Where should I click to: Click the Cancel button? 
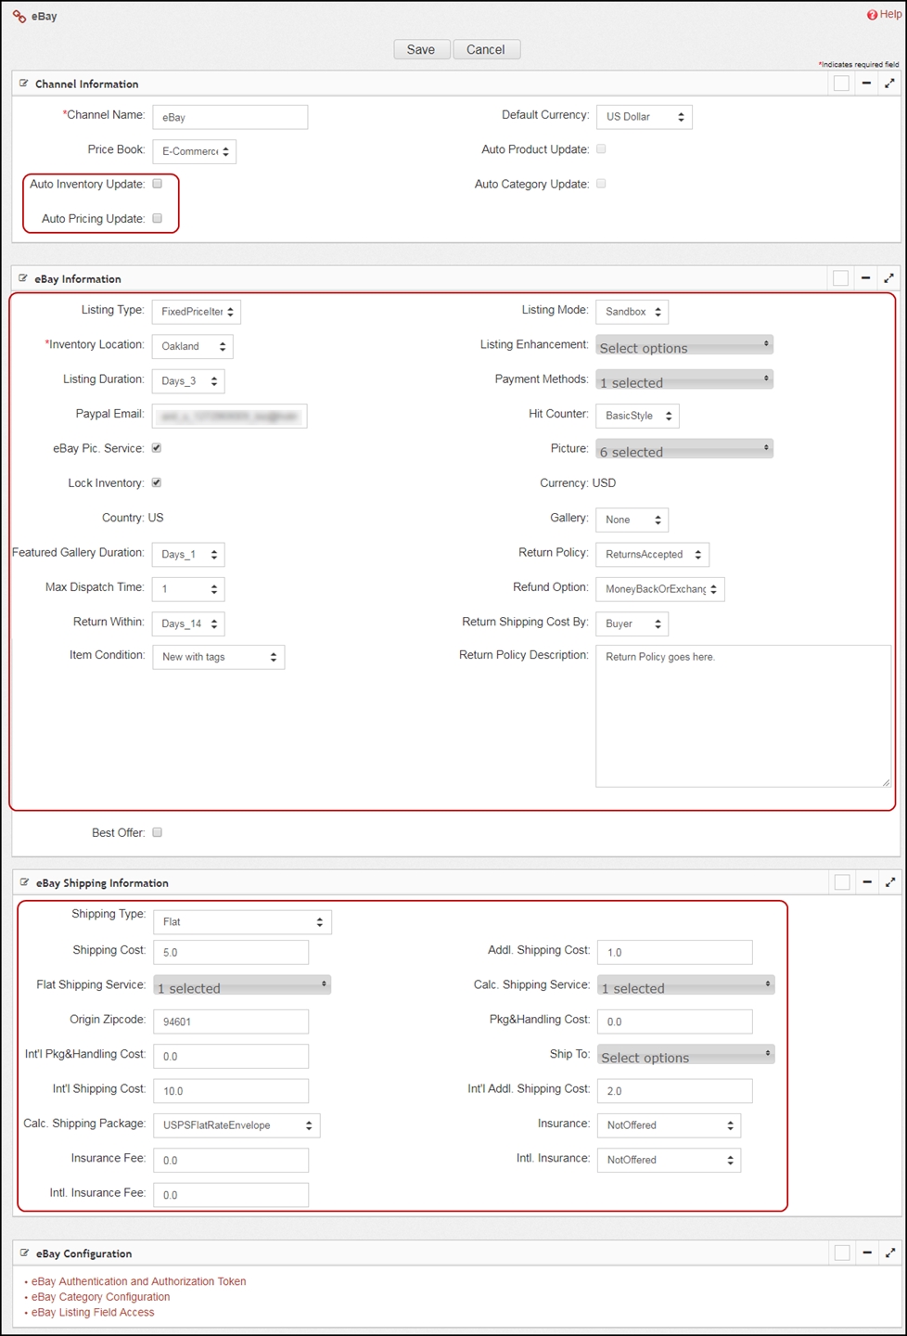[486, 49]
